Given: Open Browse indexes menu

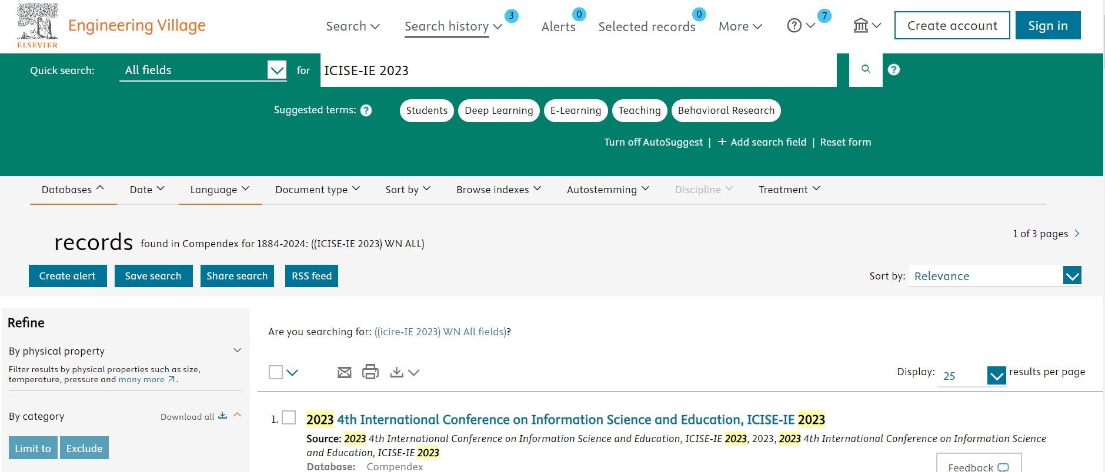Looking at the screenshot, I should [499, 190].
